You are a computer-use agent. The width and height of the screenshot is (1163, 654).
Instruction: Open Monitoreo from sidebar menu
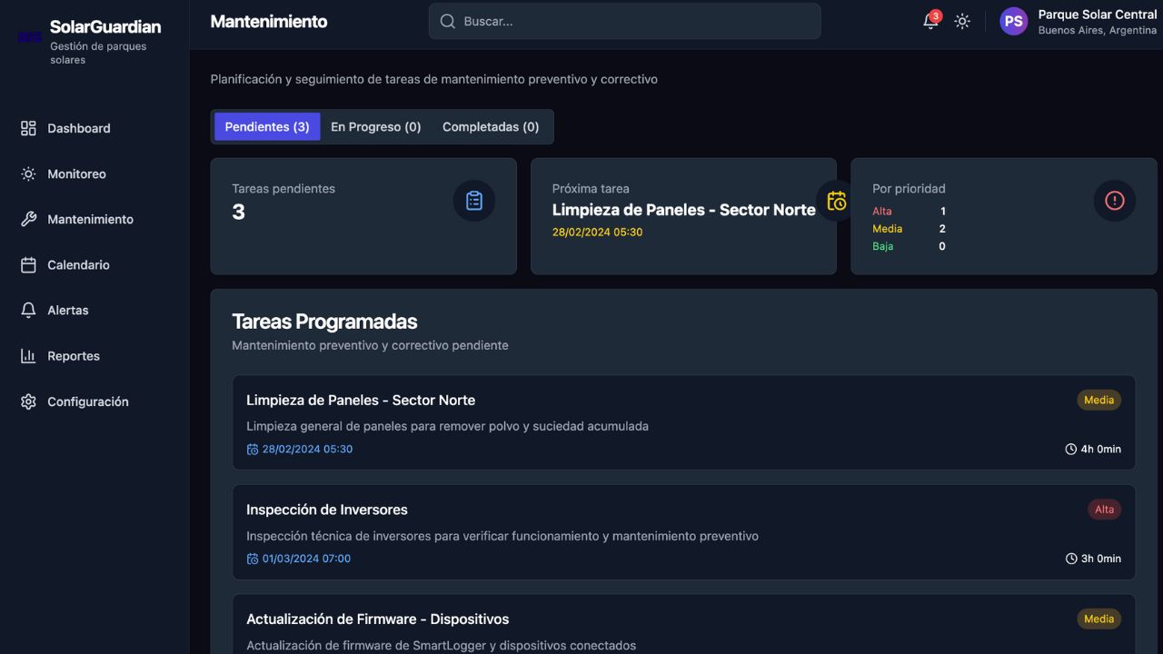click(x=94, y=173)
